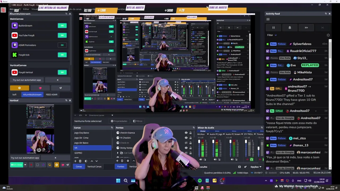Viewport: 340px width, 191px height.
Task: Click the heart icon in Vertical dock
Action: coord(63,165)
